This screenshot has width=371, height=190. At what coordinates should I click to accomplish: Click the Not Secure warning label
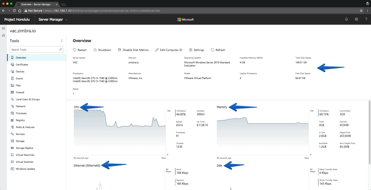tap(33, 10)
